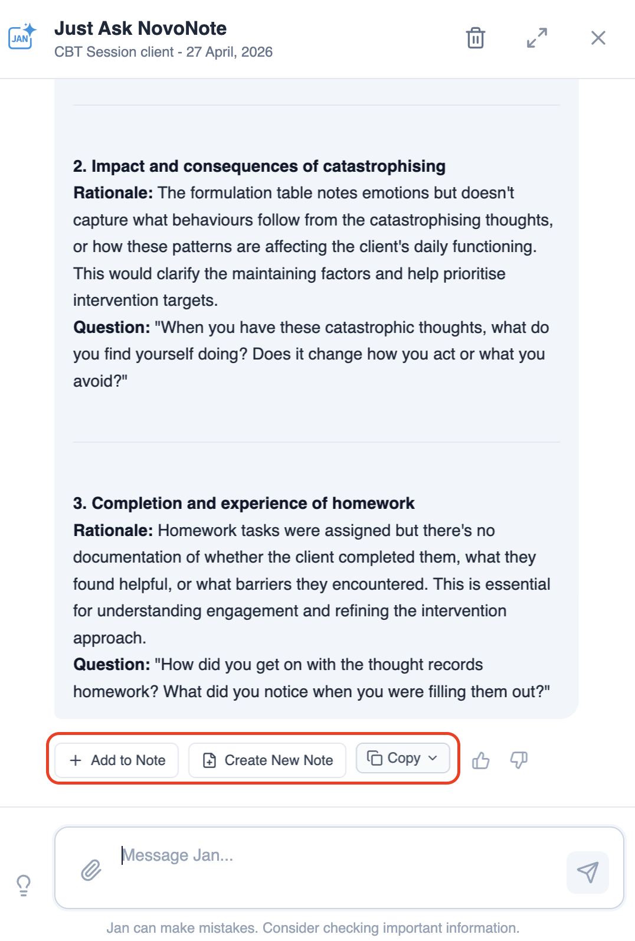Click the copy icon on the Copy button
Viewport: 635px width, 941px height.
(375, 758)
